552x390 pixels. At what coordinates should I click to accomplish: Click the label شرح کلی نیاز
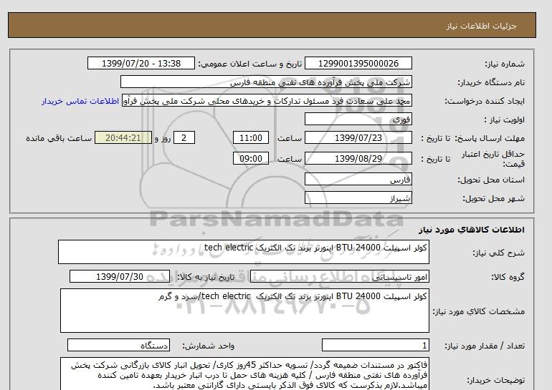pyautogui.click(x=498, y=253)
